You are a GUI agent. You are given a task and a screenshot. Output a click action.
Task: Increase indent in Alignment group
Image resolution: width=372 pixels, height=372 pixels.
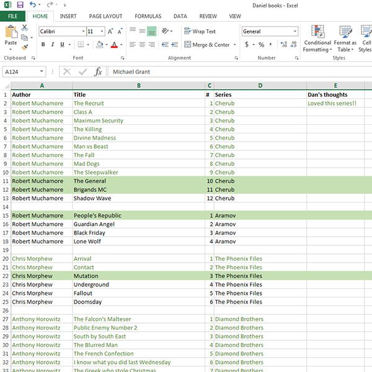[x=175, y=45]
